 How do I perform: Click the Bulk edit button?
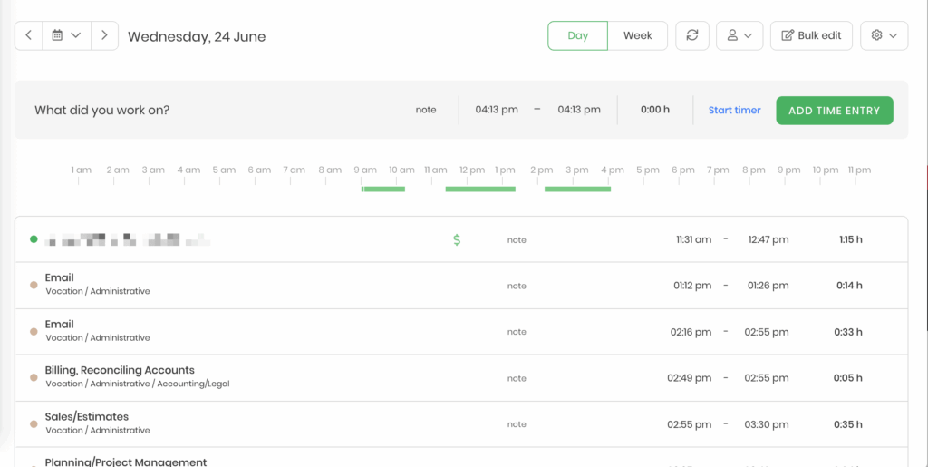[x=811, y=36]
